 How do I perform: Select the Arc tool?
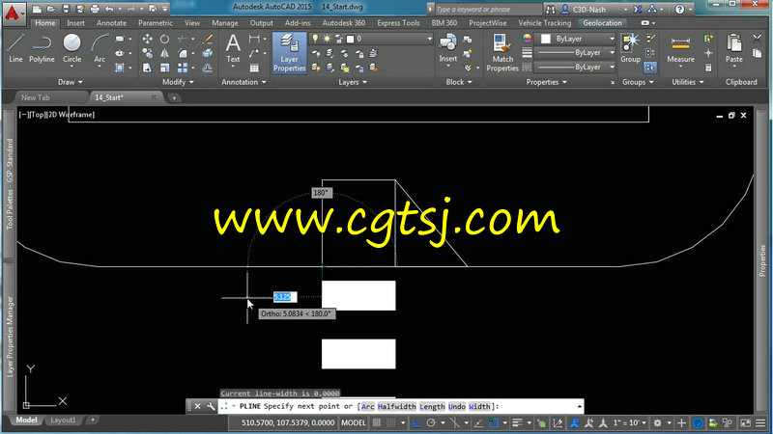point(100,48)
